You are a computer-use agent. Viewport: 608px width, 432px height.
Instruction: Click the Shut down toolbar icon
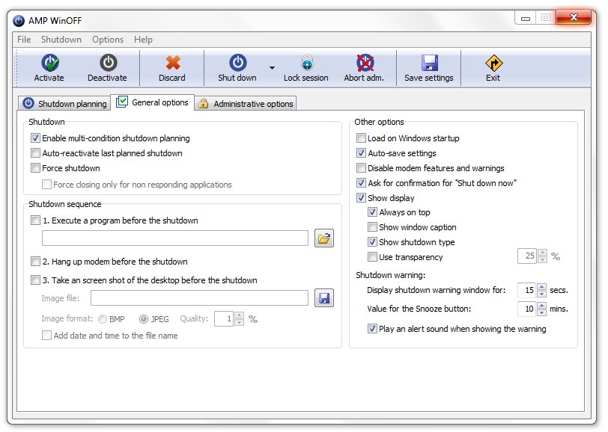pyautogui.click(x=237, y=63)
